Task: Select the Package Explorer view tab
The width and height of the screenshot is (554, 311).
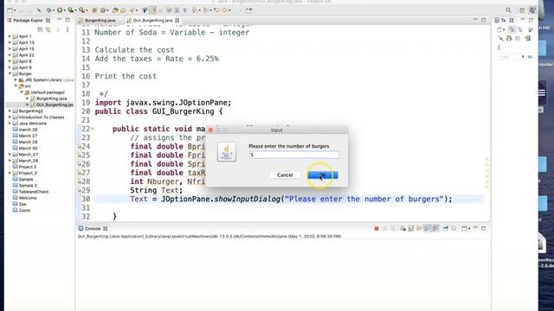Action: click(x=28, y=21)
